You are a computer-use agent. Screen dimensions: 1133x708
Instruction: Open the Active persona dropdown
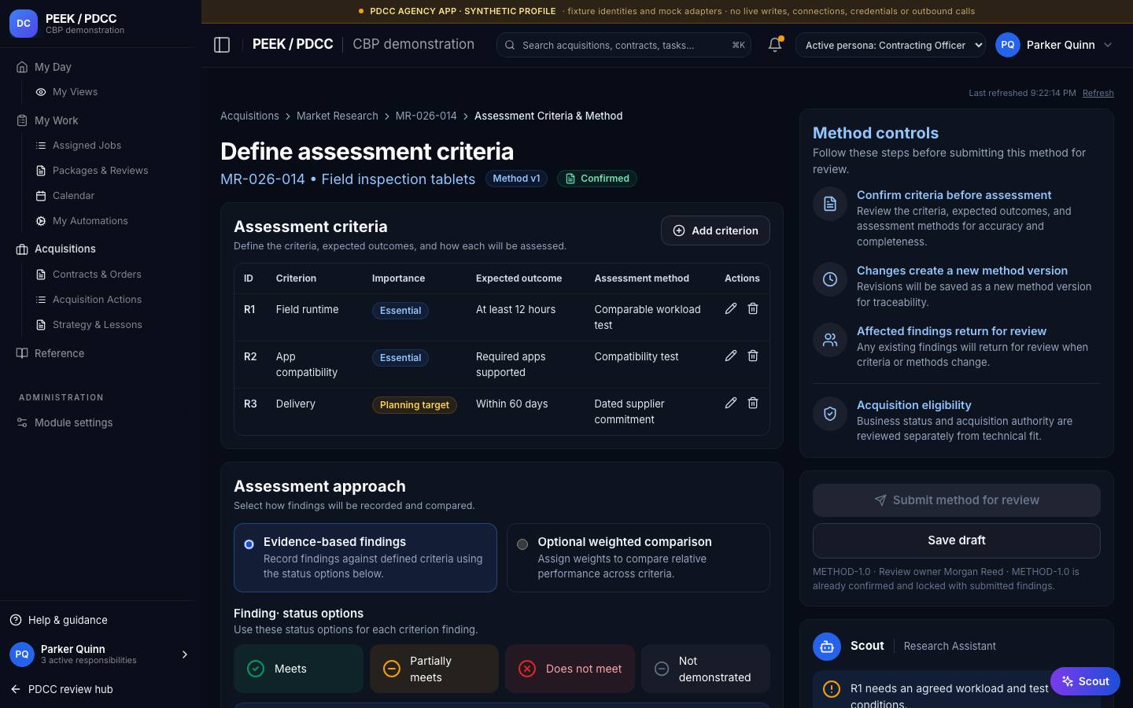(891, 45)
